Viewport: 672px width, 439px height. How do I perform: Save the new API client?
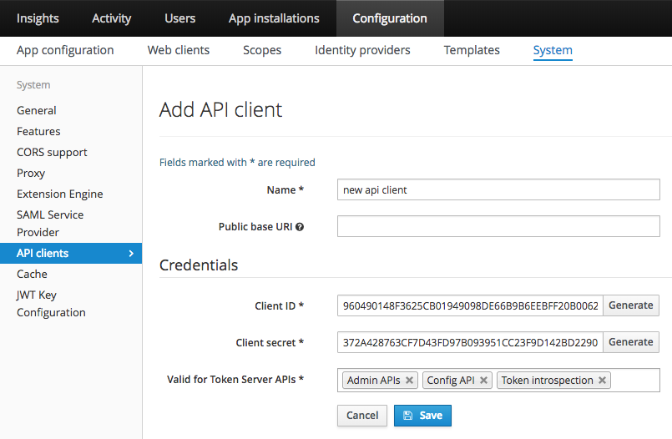[422, 416]
